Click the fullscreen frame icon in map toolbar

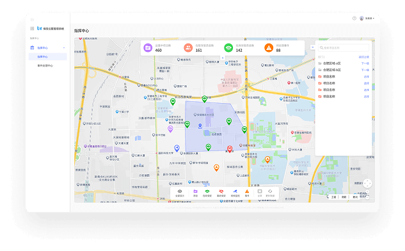point(260,193)
